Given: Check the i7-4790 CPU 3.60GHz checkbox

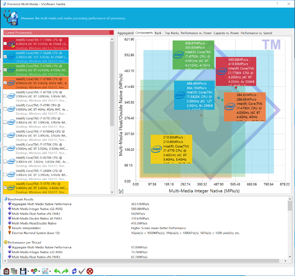Looking at the screenshot, I should 5,109.
